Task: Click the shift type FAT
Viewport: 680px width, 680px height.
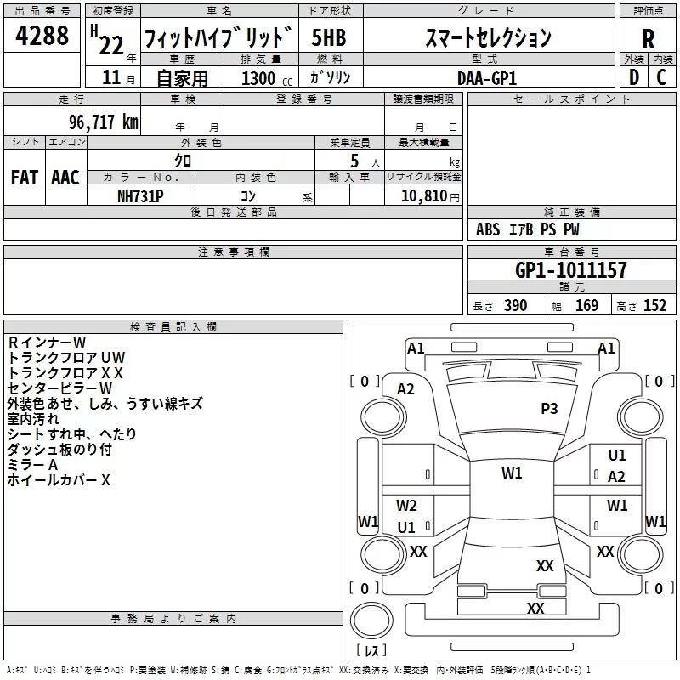Action: (x=25, y=178)
